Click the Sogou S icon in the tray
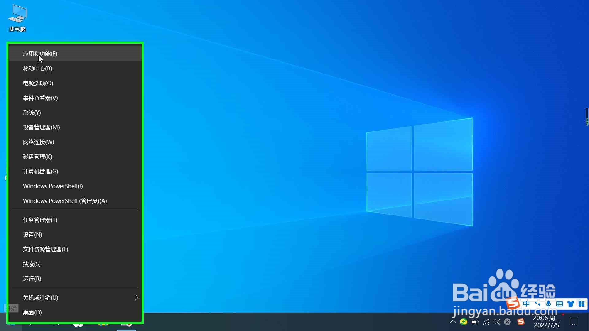 [x=521, y=322]
